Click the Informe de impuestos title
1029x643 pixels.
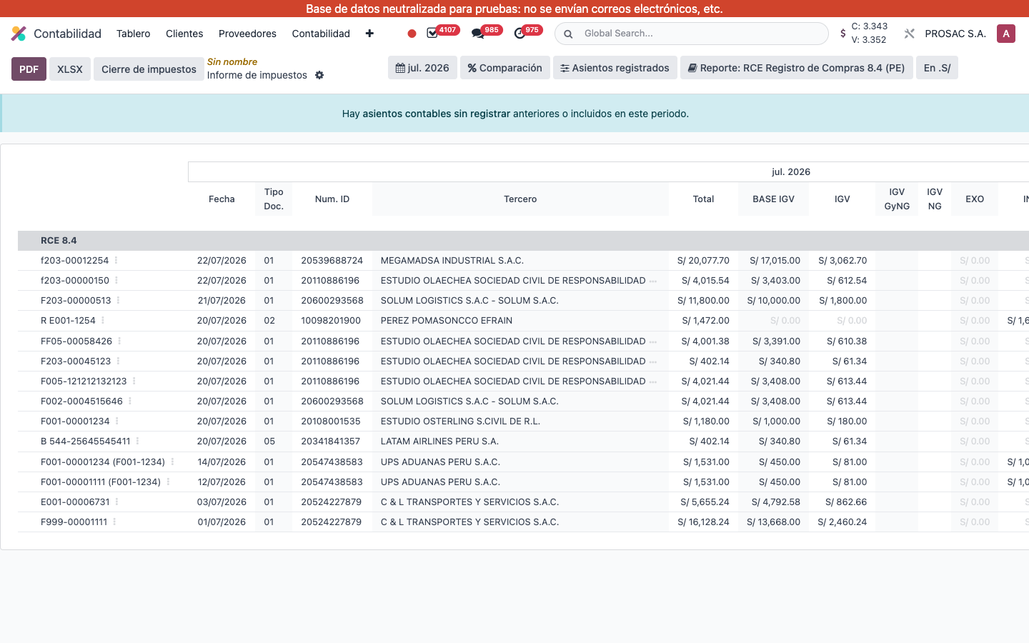point(257,75)
